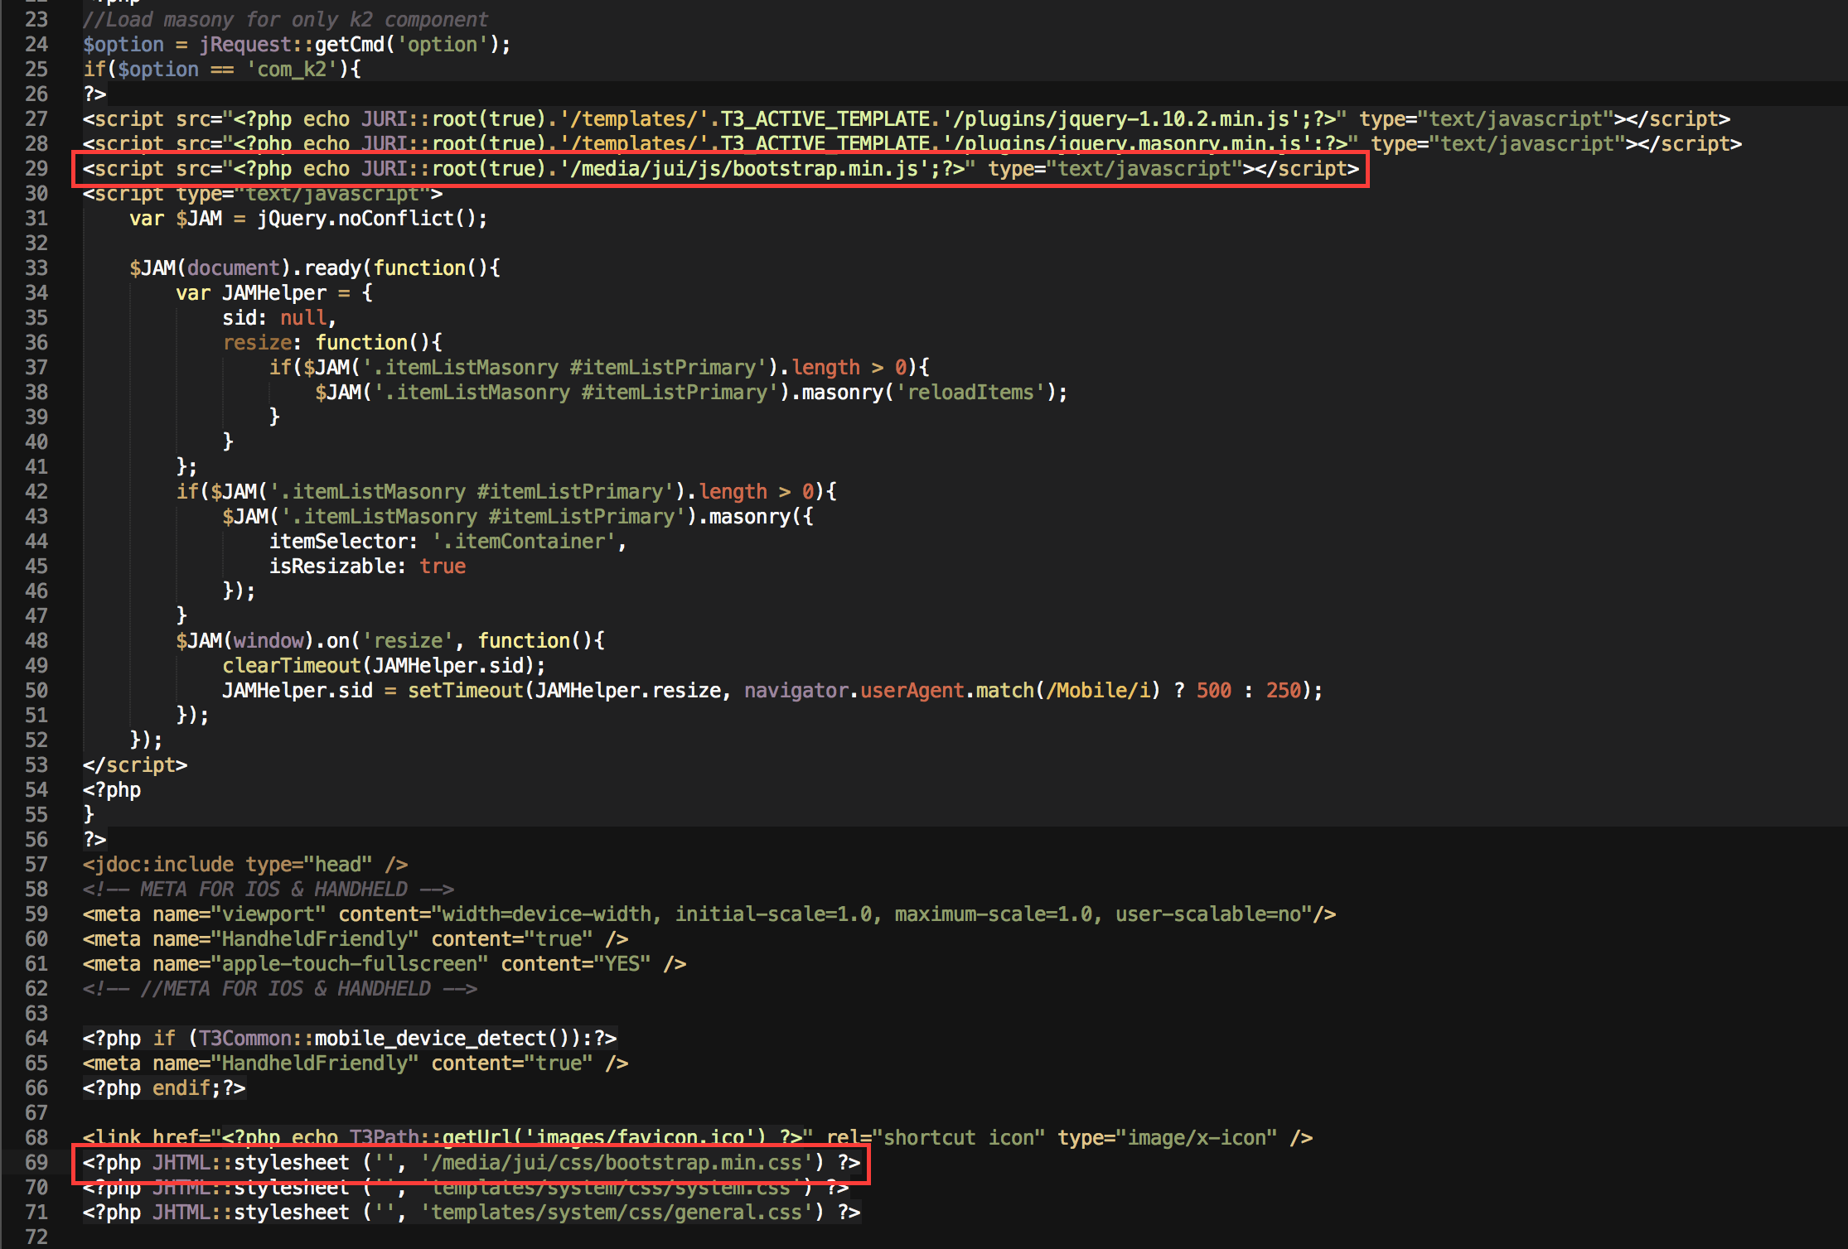Click '<script type="text/javascript">' on line 30
This screenshot has height=1249, width=1848.
(263, 196)
